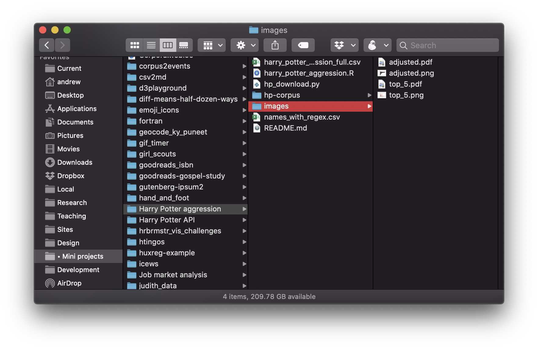Open the group-by arrangement dropdown

[x=212, y=45]
